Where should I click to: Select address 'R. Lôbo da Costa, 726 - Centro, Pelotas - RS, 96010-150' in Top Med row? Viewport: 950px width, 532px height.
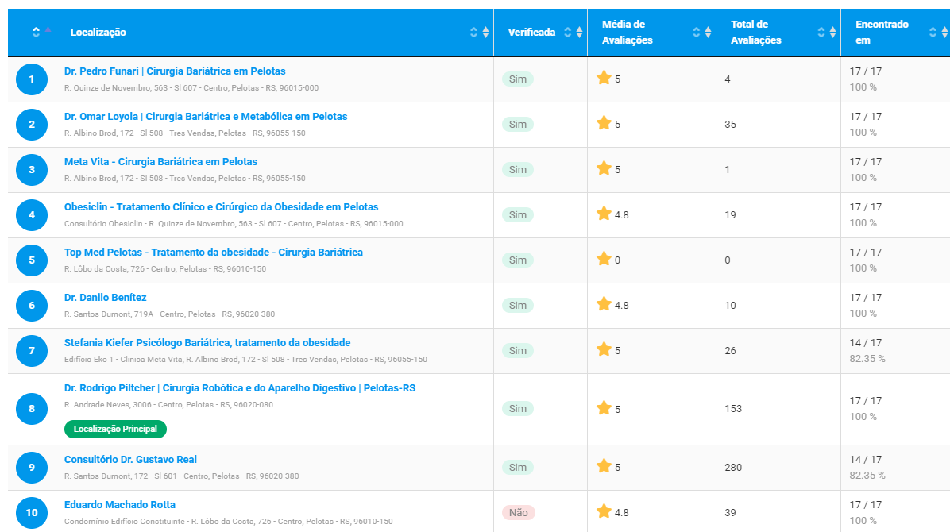coord(165,269)
